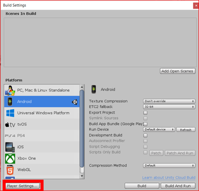Screen dimensions: 199x191
Task: Click the Refresh devices button
Action: point(186,130)
